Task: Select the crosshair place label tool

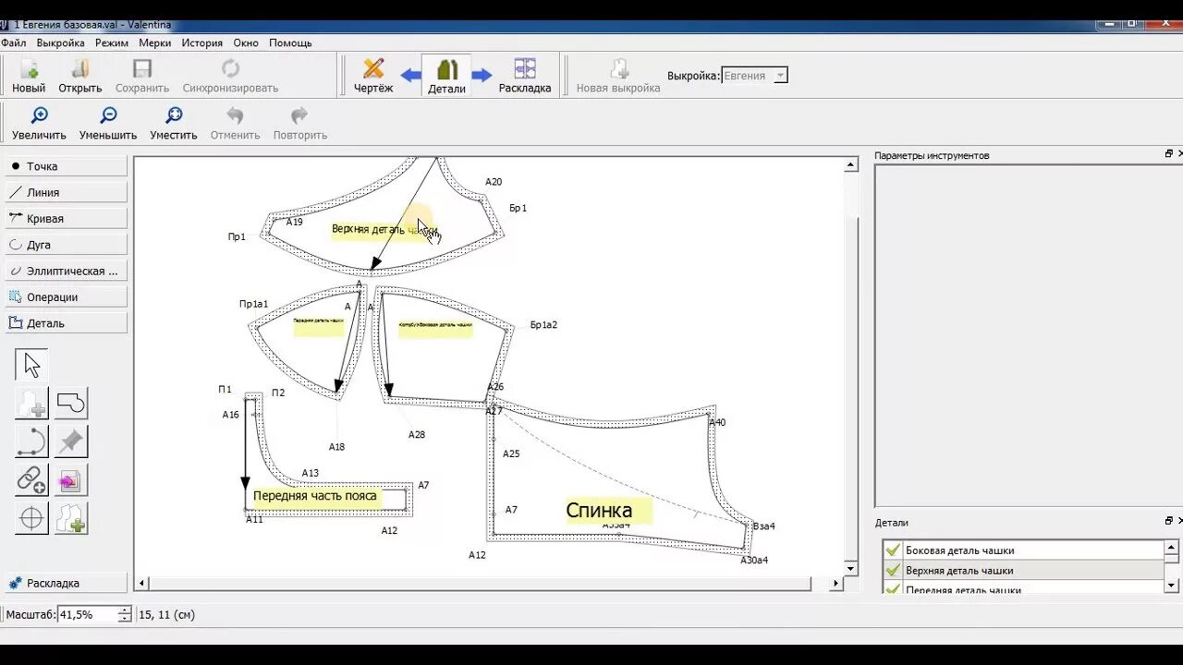Action: point(31,518)
